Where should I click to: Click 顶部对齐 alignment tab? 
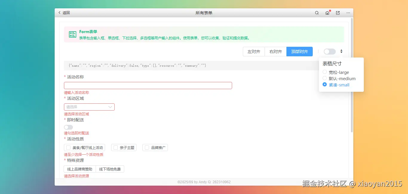299,51
